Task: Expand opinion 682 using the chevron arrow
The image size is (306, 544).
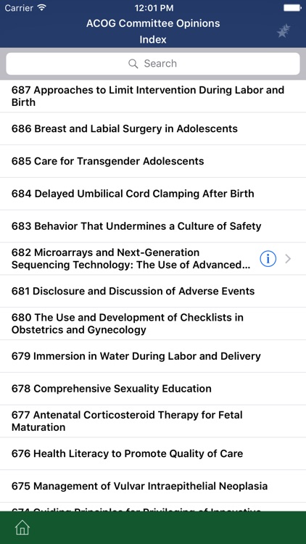Action: coord(288,259)
